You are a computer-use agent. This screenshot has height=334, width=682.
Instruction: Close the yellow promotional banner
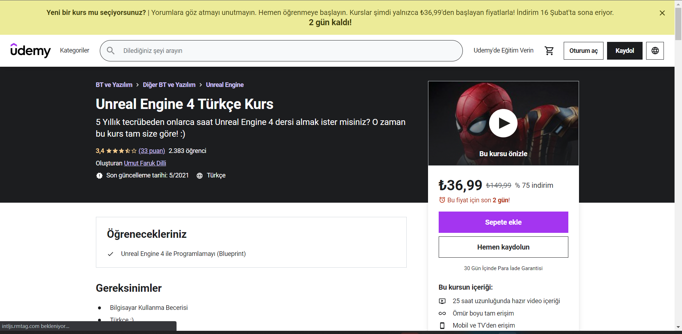coord(662,13)
